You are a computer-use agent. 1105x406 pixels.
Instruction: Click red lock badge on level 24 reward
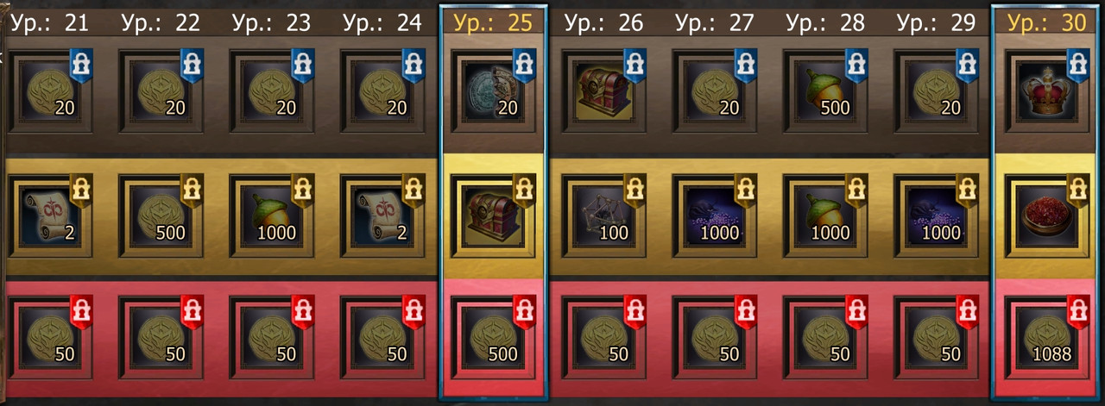pyautogui.click(x=414, y=310)
